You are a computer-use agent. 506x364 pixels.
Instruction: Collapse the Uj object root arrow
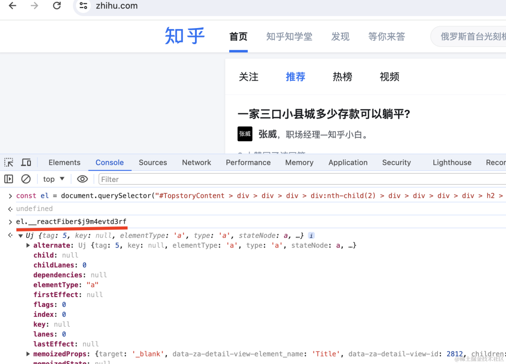click(x=21, y=236)
